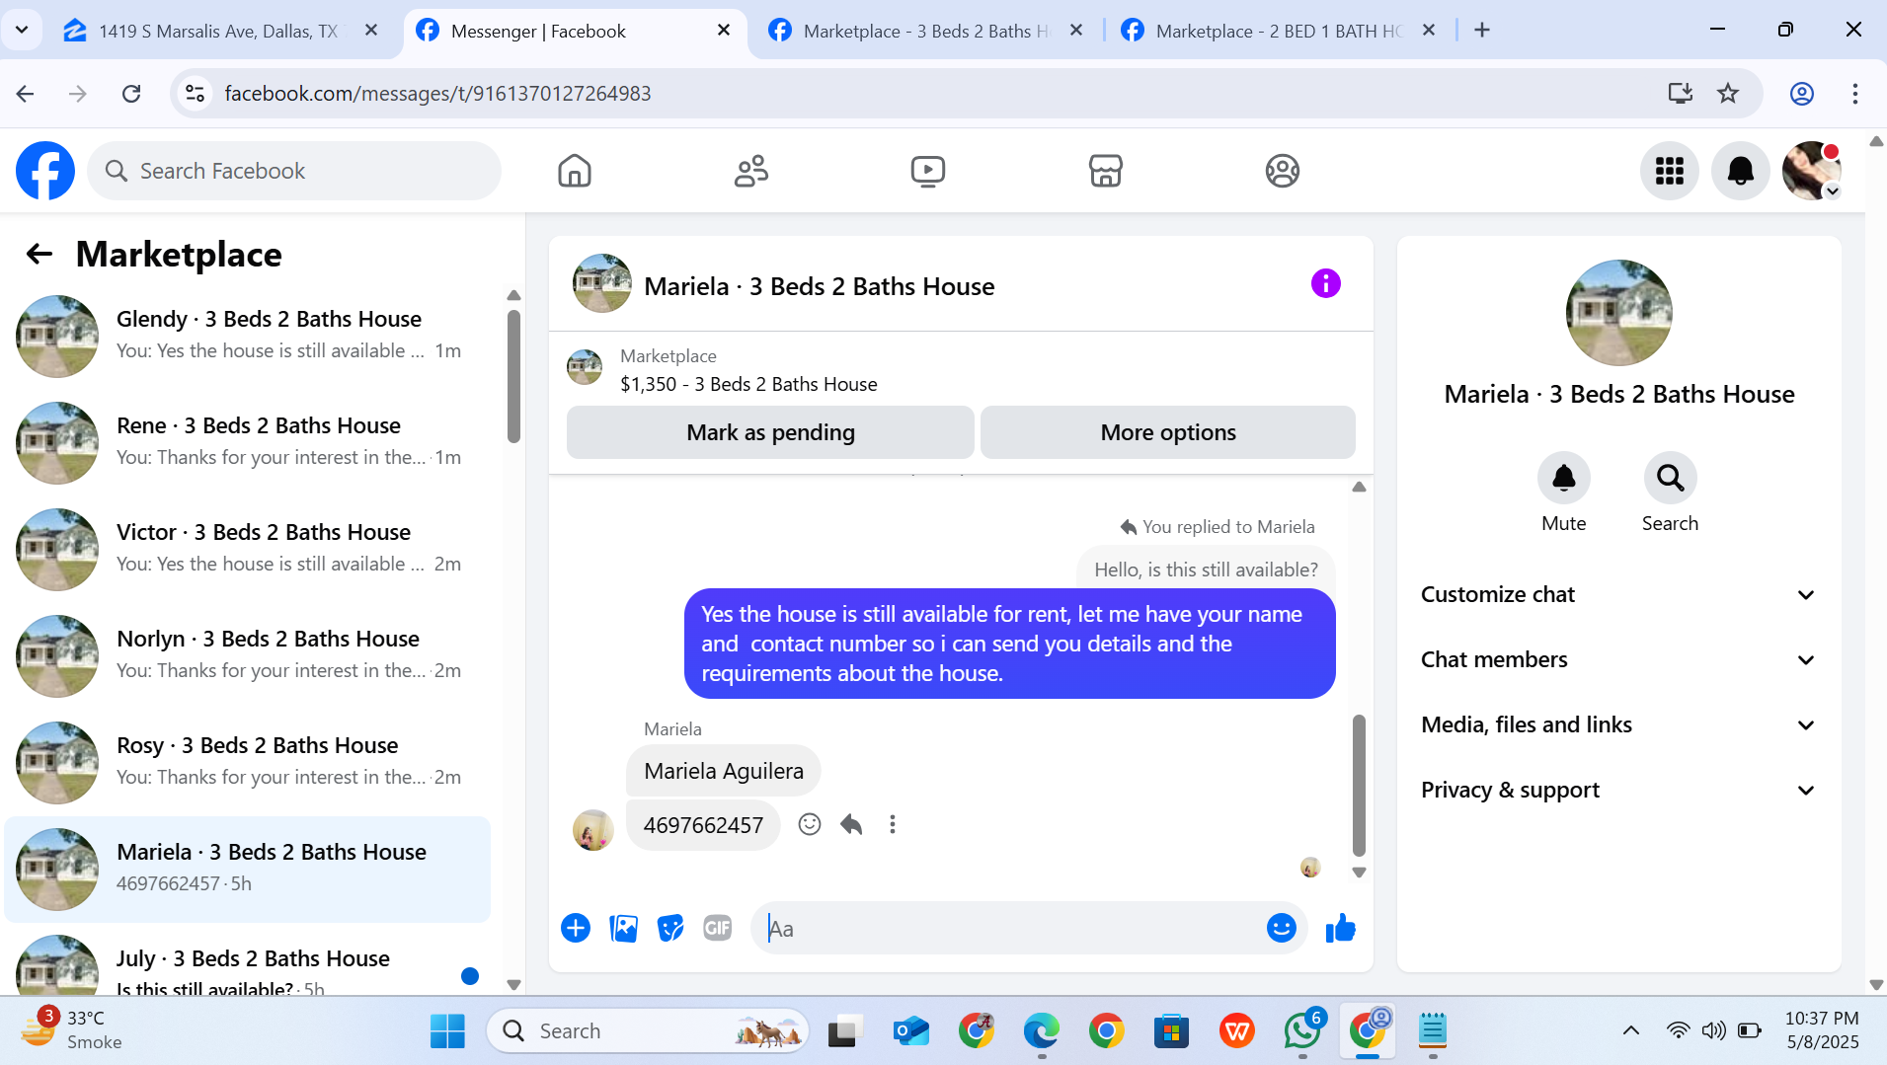Open the Watch video icon
The width and height of the screenshot is (1887, 1065).
(x=928, y=171)
